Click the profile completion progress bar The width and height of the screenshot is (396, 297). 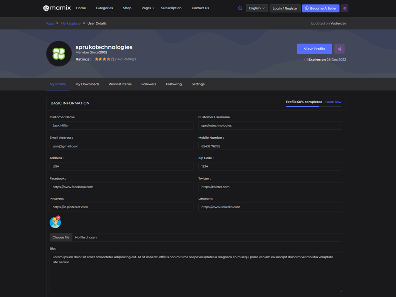pos(313,106)
